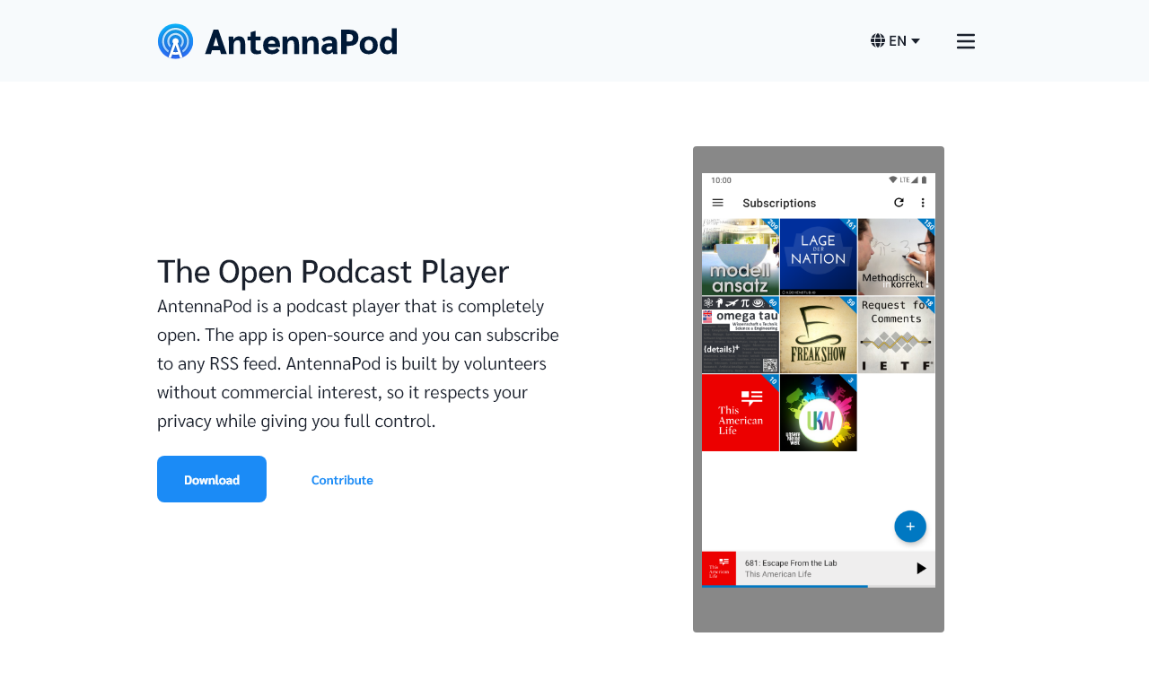Click the AntennaPod wordmark text
Viewport: 1149px width, 689px height.
301,42
